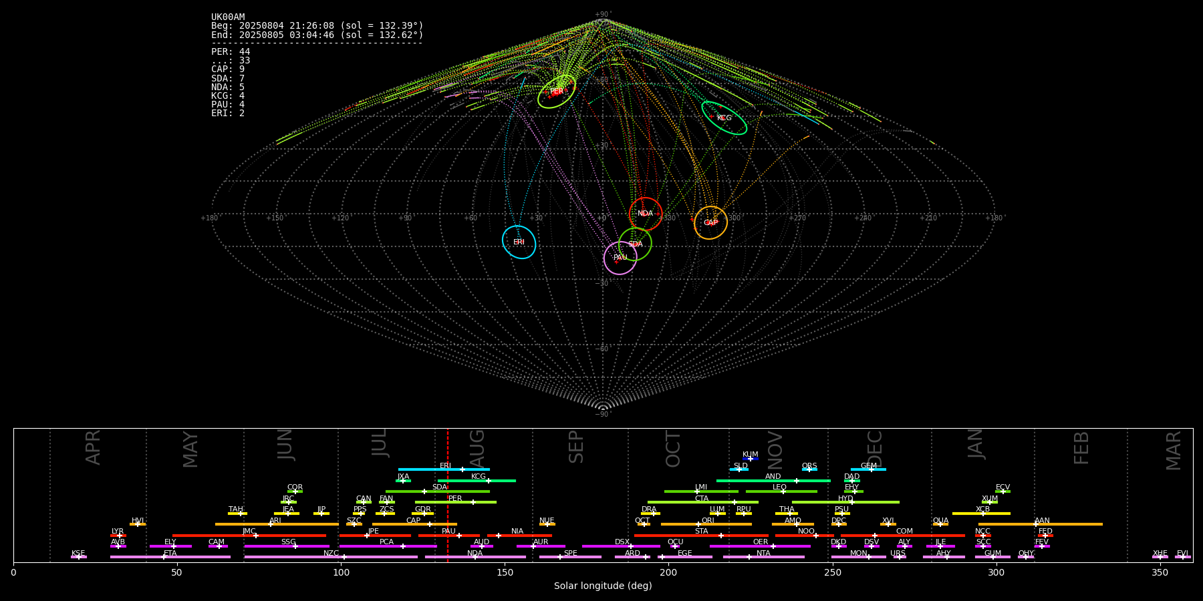Click the ARI shower bar in timeline
1203x601 pixels.
coord(277,524)
